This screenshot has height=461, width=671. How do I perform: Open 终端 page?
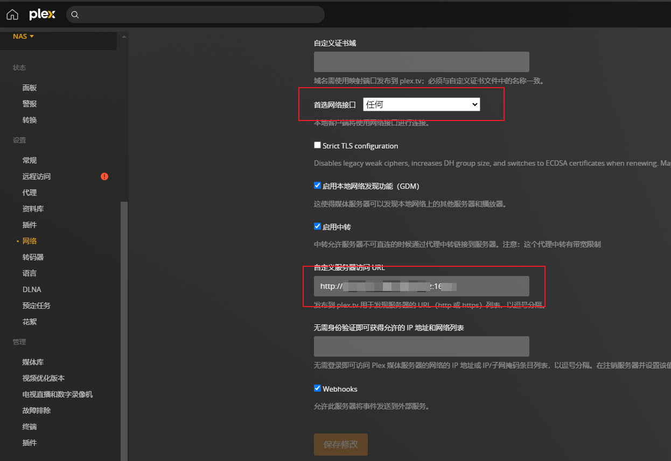[x=30, y=427]
